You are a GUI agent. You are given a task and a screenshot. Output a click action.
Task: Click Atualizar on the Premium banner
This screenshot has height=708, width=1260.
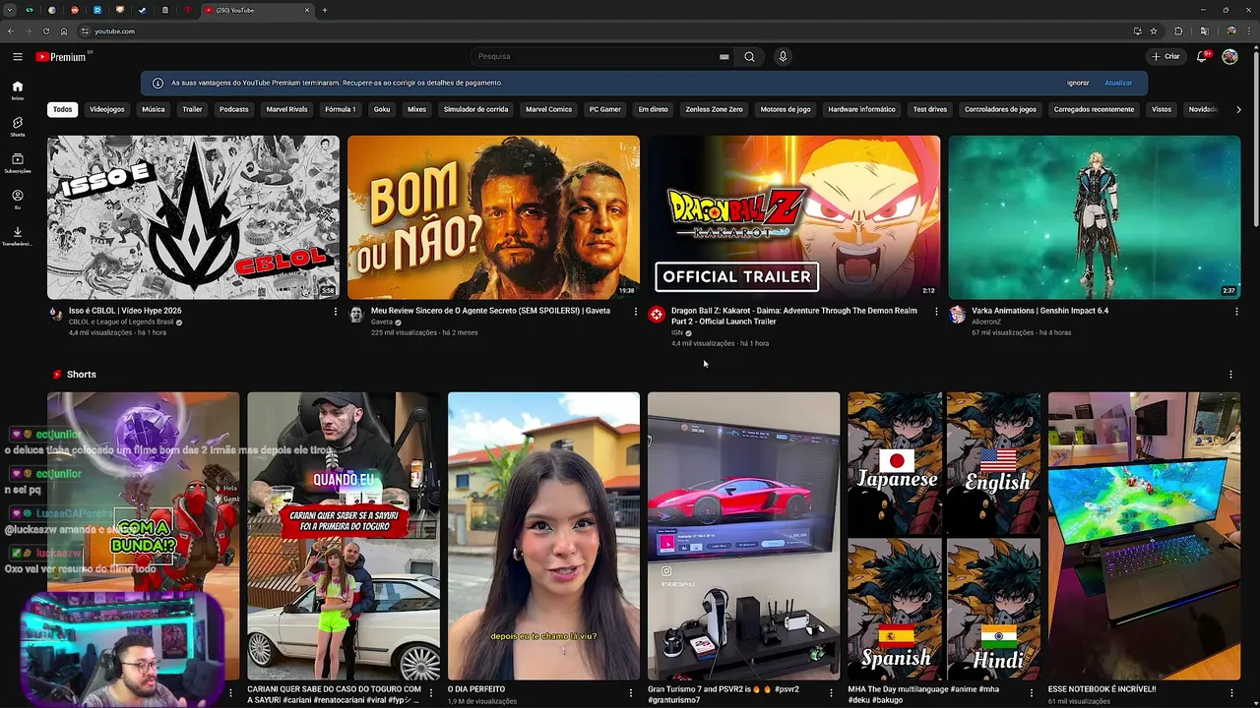click(1118, 83)
